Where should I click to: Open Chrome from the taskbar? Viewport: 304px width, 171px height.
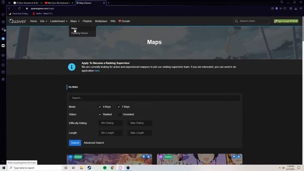(x=113, y=168)
